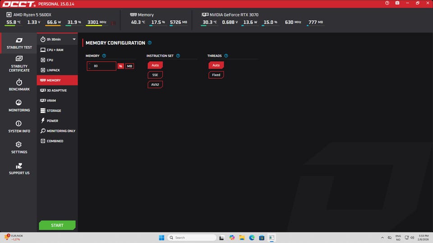Click the green START button
Viewport: 433px width, 243px height.
57,225
